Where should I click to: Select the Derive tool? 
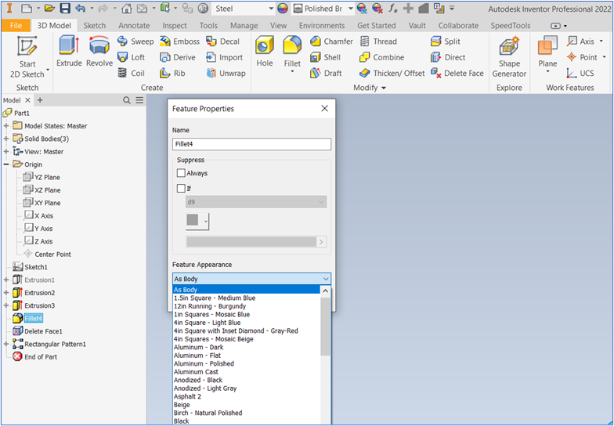tap(178, 58)
